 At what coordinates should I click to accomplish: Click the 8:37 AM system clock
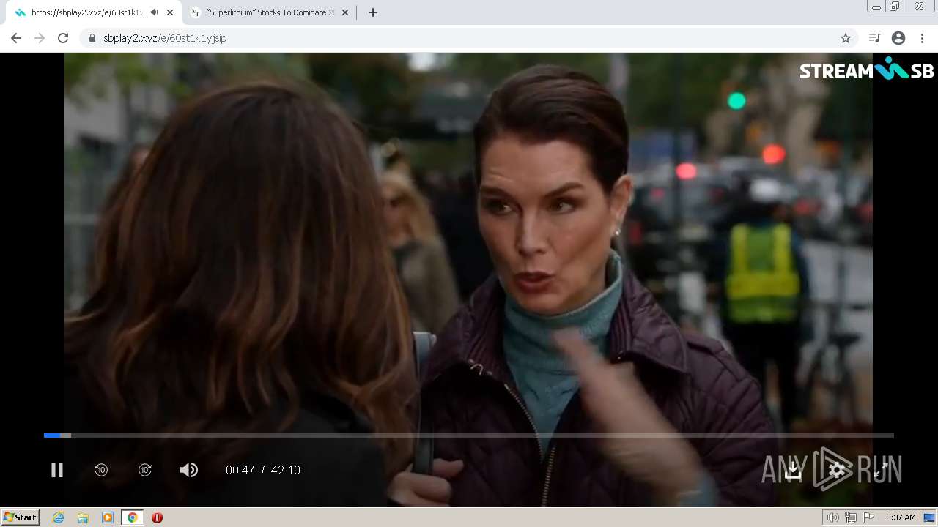[901, 517]
